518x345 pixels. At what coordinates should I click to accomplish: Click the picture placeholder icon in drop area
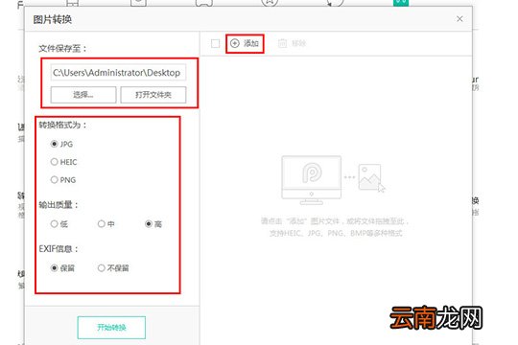371,177
